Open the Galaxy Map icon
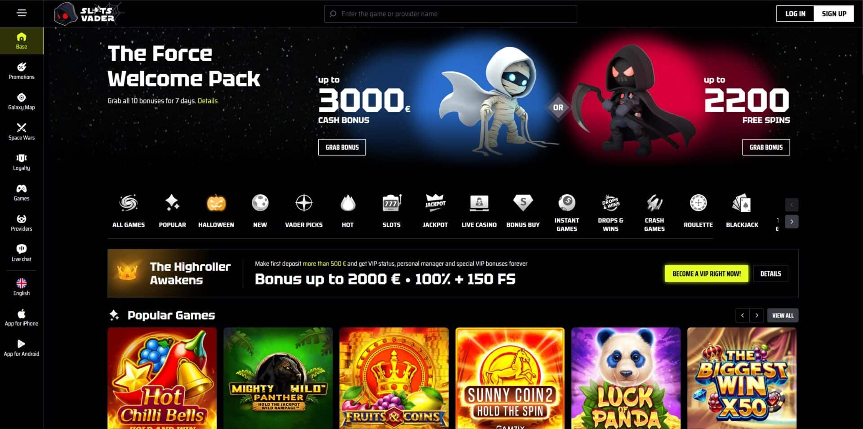 22,98
